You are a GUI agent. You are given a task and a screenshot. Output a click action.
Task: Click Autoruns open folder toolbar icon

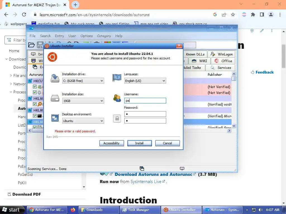click(31, 45)
